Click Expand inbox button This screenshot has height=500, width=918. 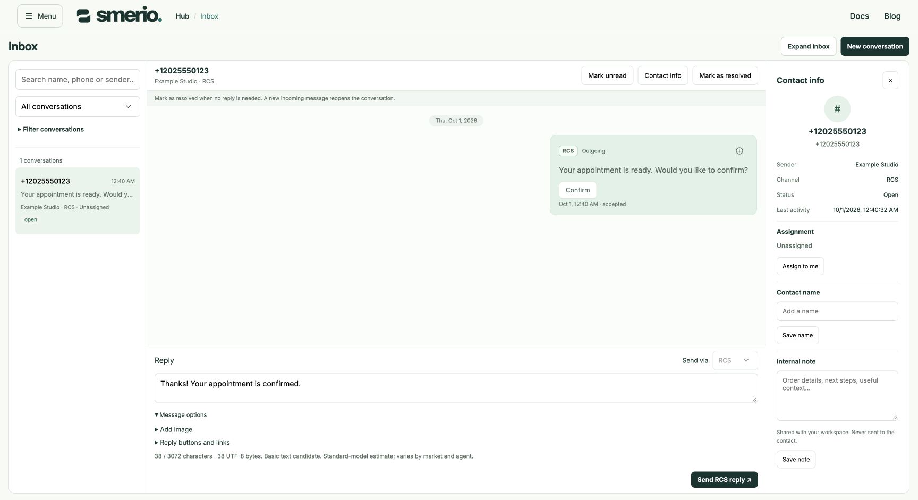tap(808, 46)
